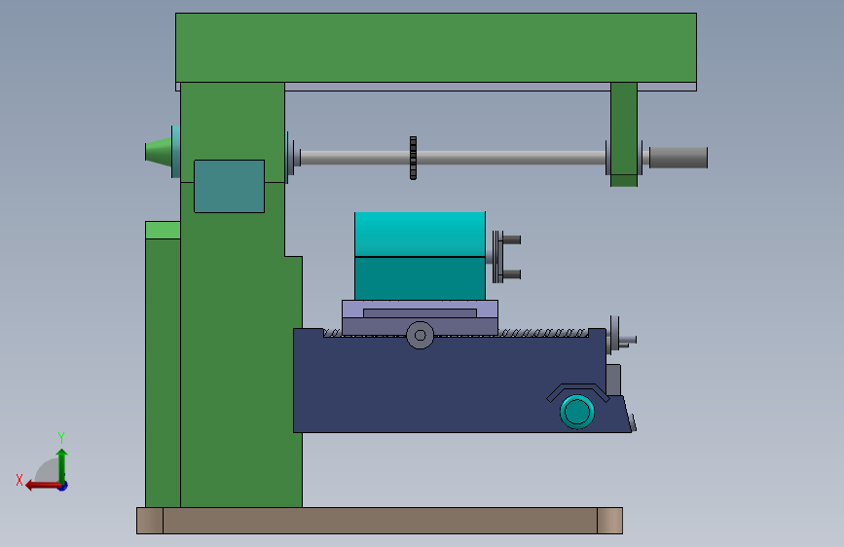Select the brown base plate

click(380, 521)
